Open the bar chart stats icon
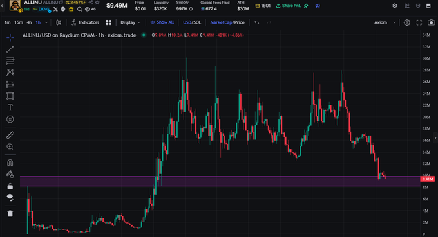Image resolution: width=438 pixels, height=237 pixels. point(407,6)
